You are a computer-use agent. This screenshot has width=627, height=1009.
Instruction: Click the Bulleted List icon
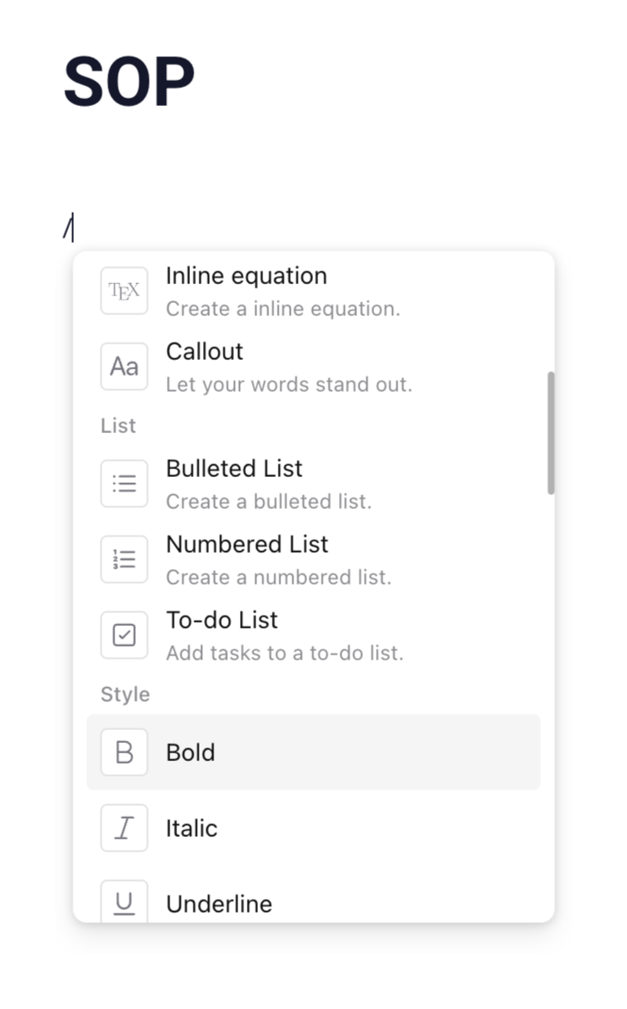(124, 483)
